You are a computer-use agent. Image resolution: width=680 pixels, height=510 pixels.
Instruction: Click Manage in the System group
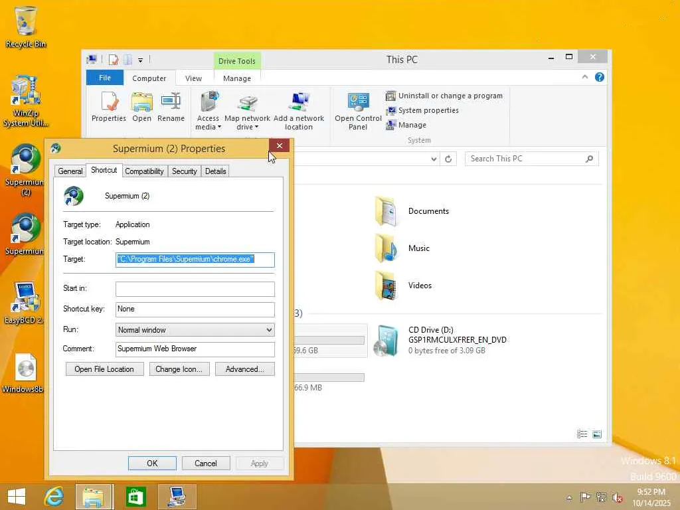406,126
